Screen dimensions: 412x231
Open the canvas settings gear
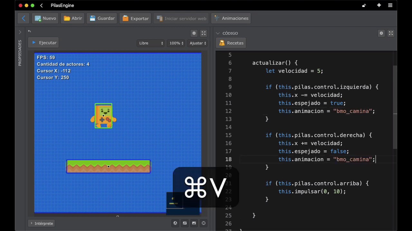194,33
